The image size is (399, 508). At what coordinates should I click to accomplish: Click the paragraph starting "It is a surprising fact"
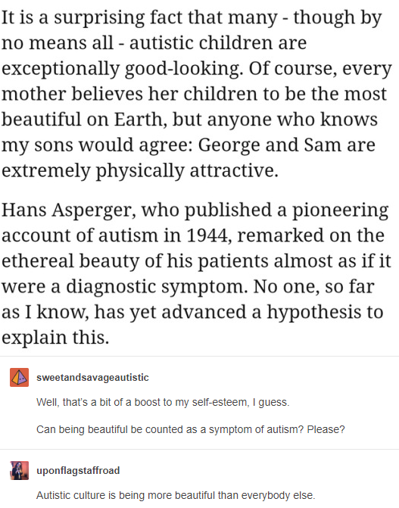[x=197, y=94]
